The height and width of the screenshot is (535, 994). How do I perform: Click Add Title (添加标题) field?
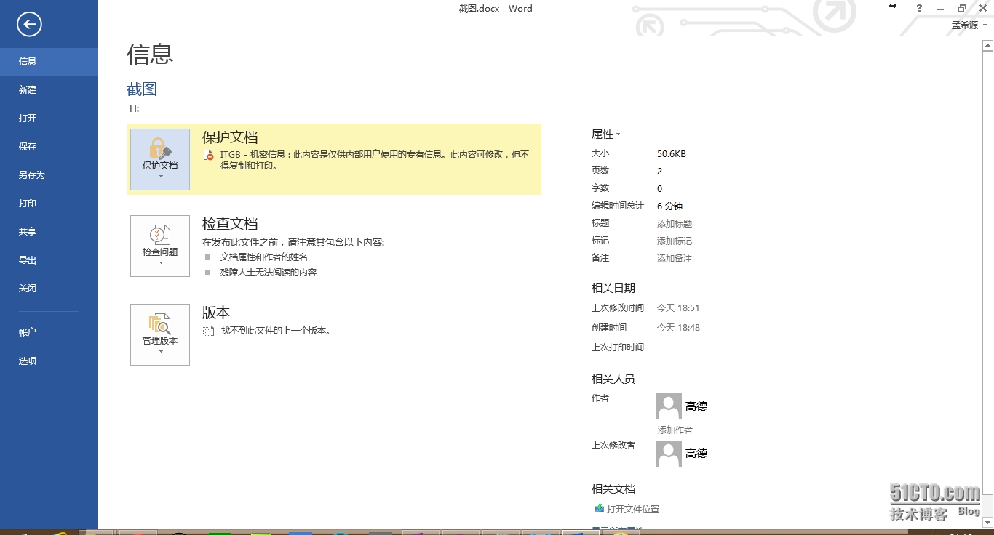coord(675,224)
